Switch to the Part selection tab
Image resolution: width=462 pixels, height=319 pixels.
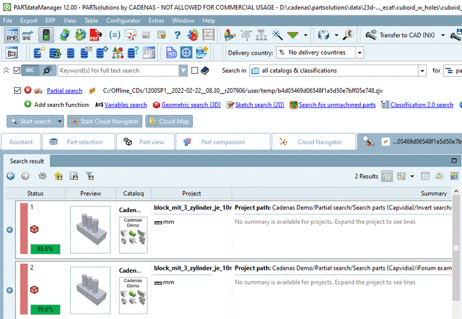pos(78,142)
